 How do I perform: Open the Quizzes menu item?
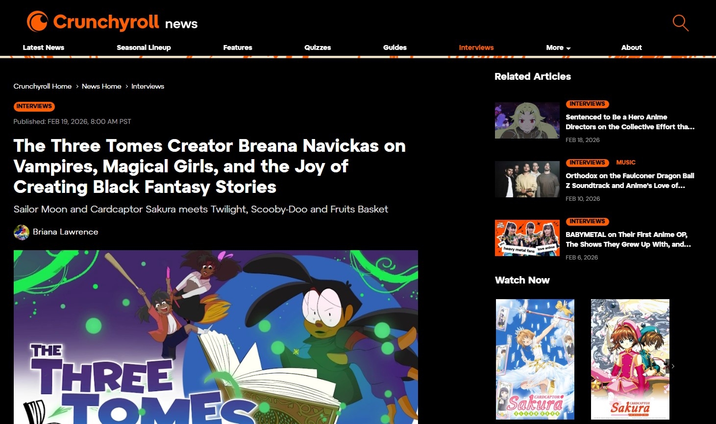coord(318,47)
